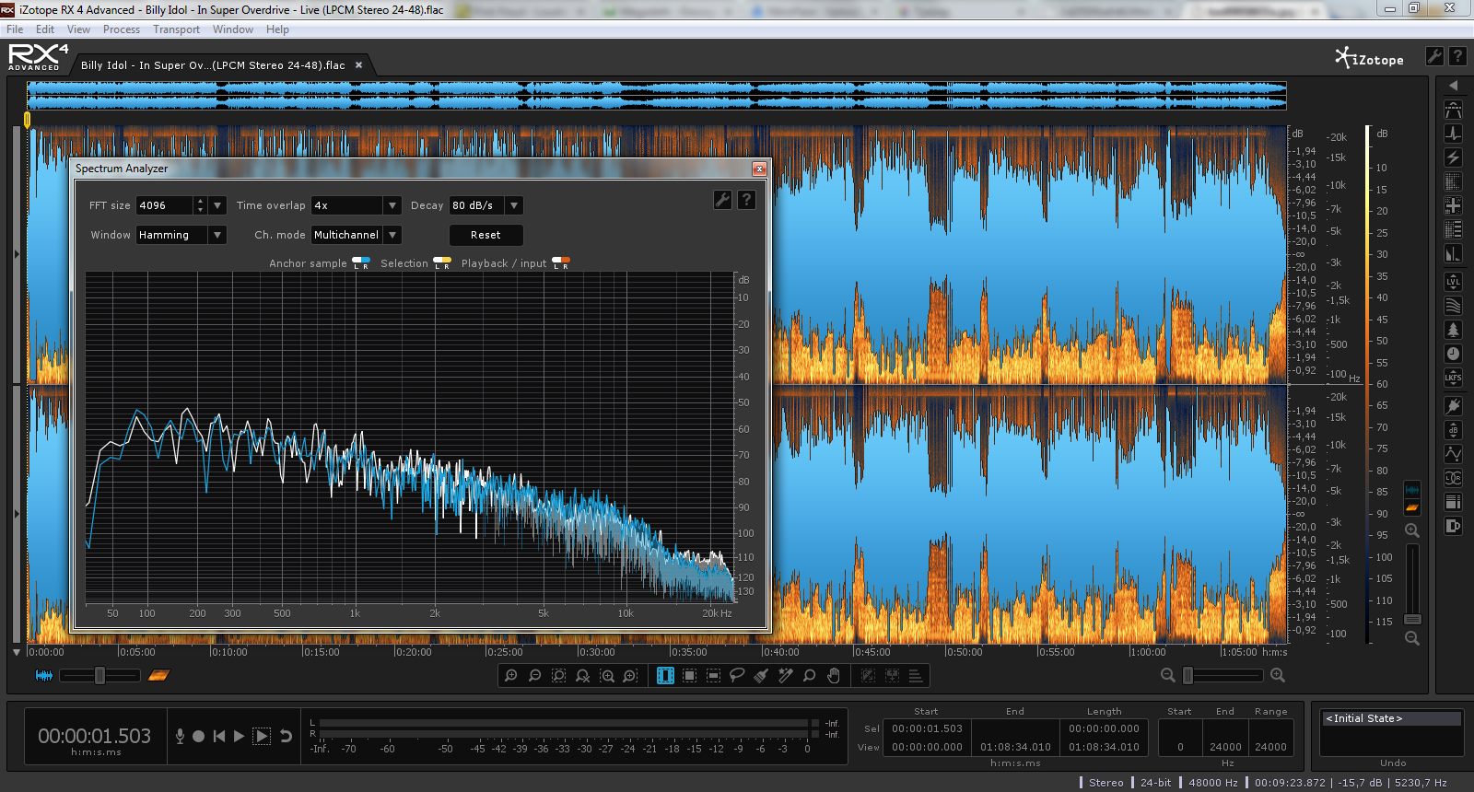Click the record button
The image size is (1474, 792).
point(198,736)
